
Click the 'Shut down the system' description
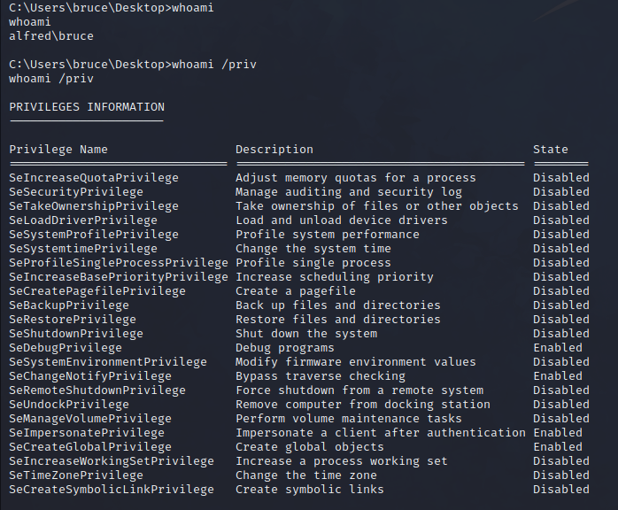coord(306,334)
